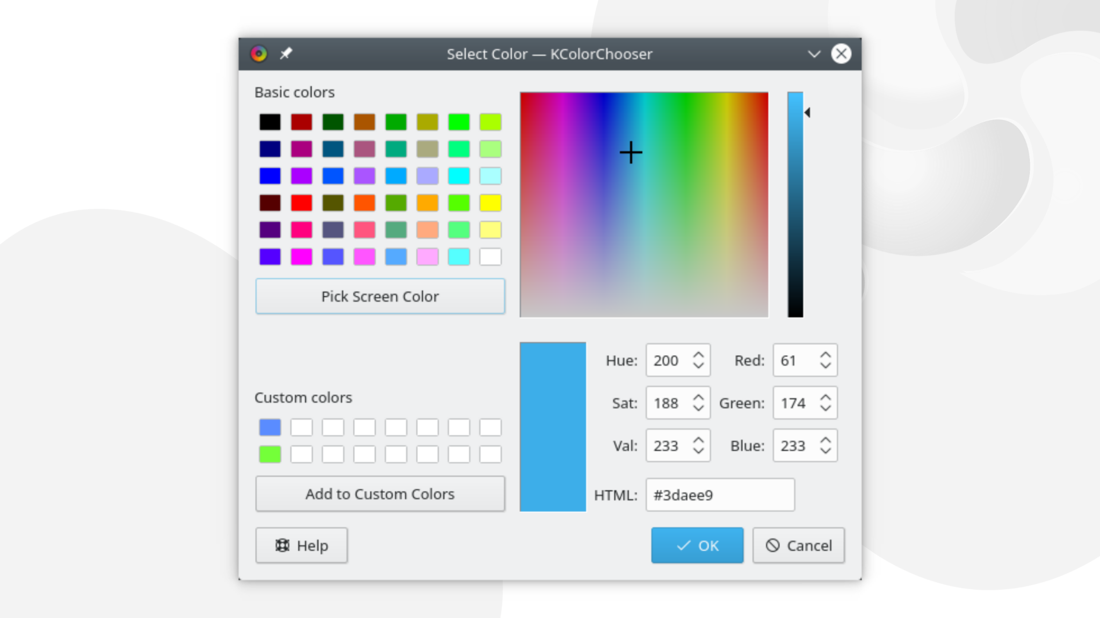This screenshot has width=1100, height=618.
Task: Select the pure red basic color swatch
Action: (301, 203)
